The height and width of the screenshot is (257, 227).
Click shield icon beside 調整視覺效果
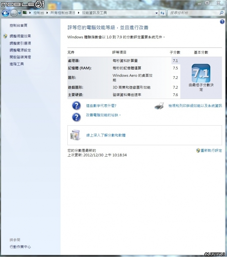5,36
